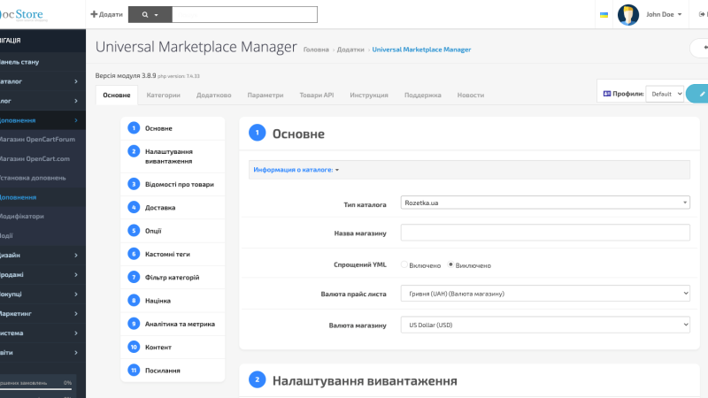708x398 pixels.
Task: Go to step 10 Контент
Action: pos(173,347)
